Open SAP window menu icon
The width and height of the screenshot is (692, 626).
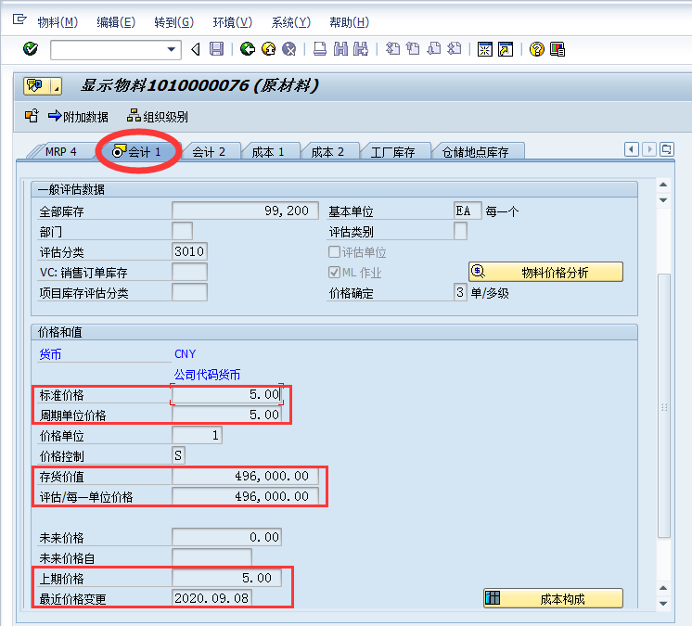(x=19, y=20)
